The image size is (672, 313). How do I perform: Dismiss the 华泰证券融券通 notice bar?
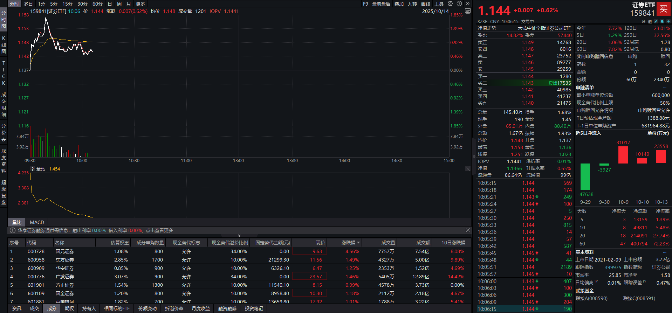tap(468, 230)
